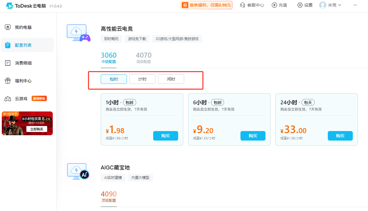Buy the 24小时 包天 package

[340, 136]
